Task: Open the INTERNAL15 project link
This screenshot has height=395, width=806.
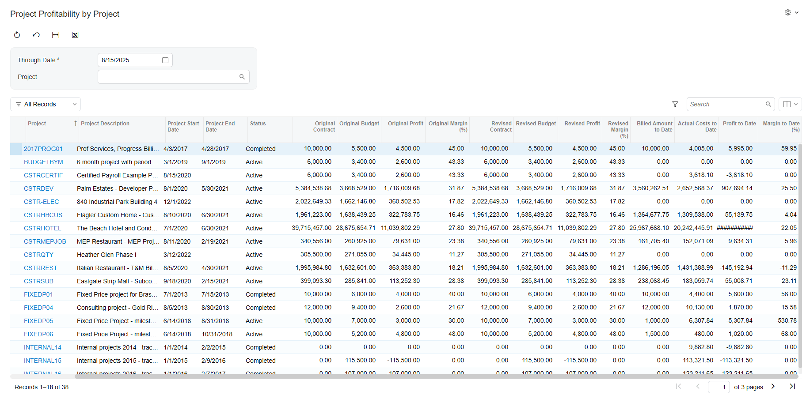Action: point(42,361)
